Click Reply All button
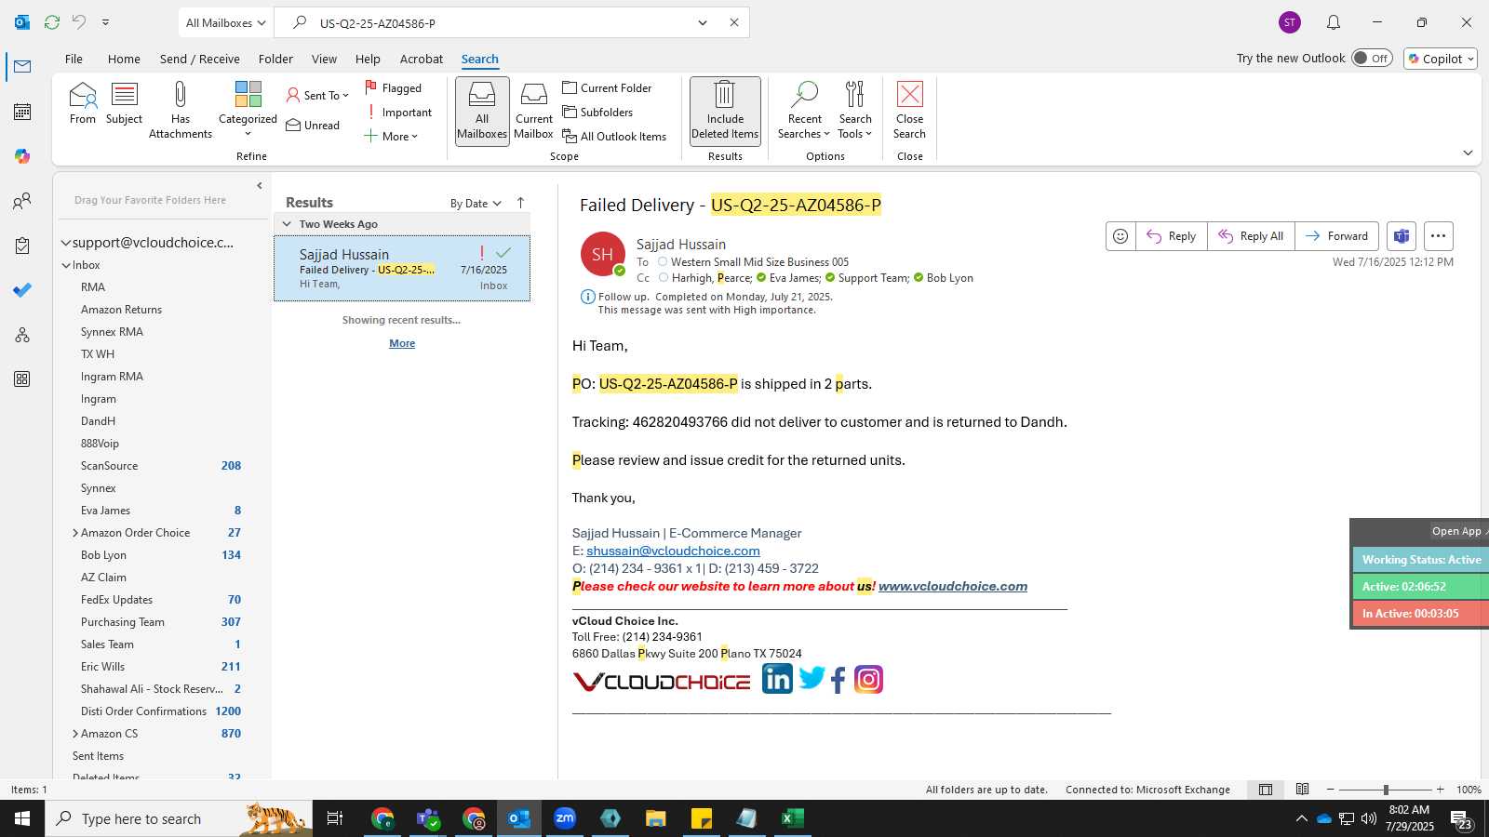This screenshot has width=1489, height=837. 1251,236
